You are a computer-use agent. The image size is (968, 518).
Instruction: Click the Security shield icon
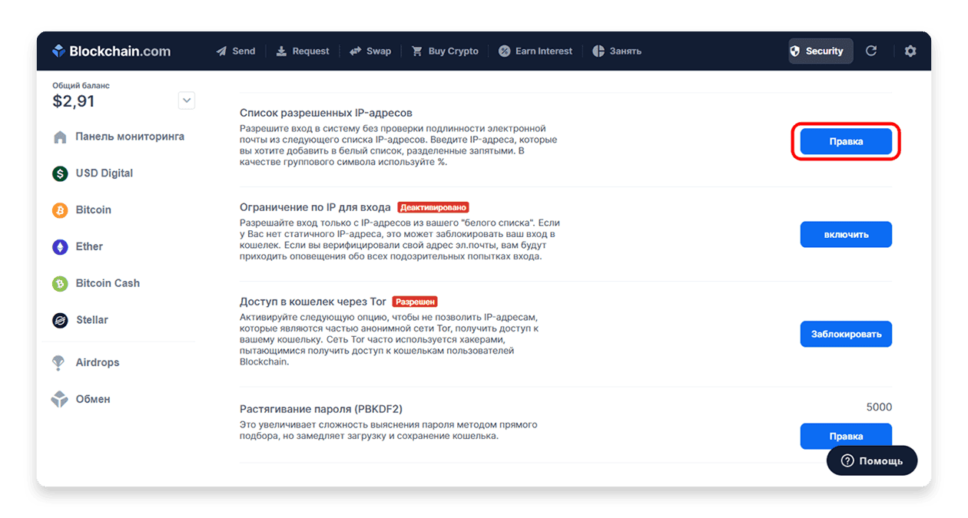click(795, 51)
